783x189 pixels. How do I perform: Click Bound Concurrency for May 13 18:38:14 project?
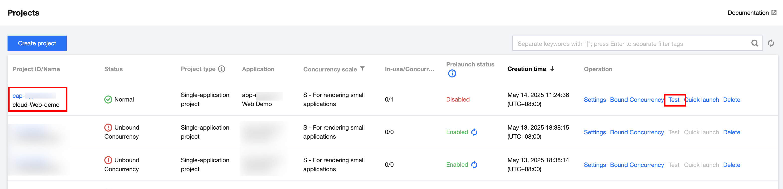point(636,165)
